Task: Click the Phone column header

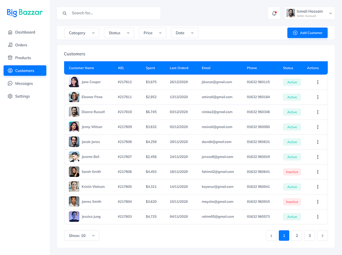Action: click(x=251, y=68)
